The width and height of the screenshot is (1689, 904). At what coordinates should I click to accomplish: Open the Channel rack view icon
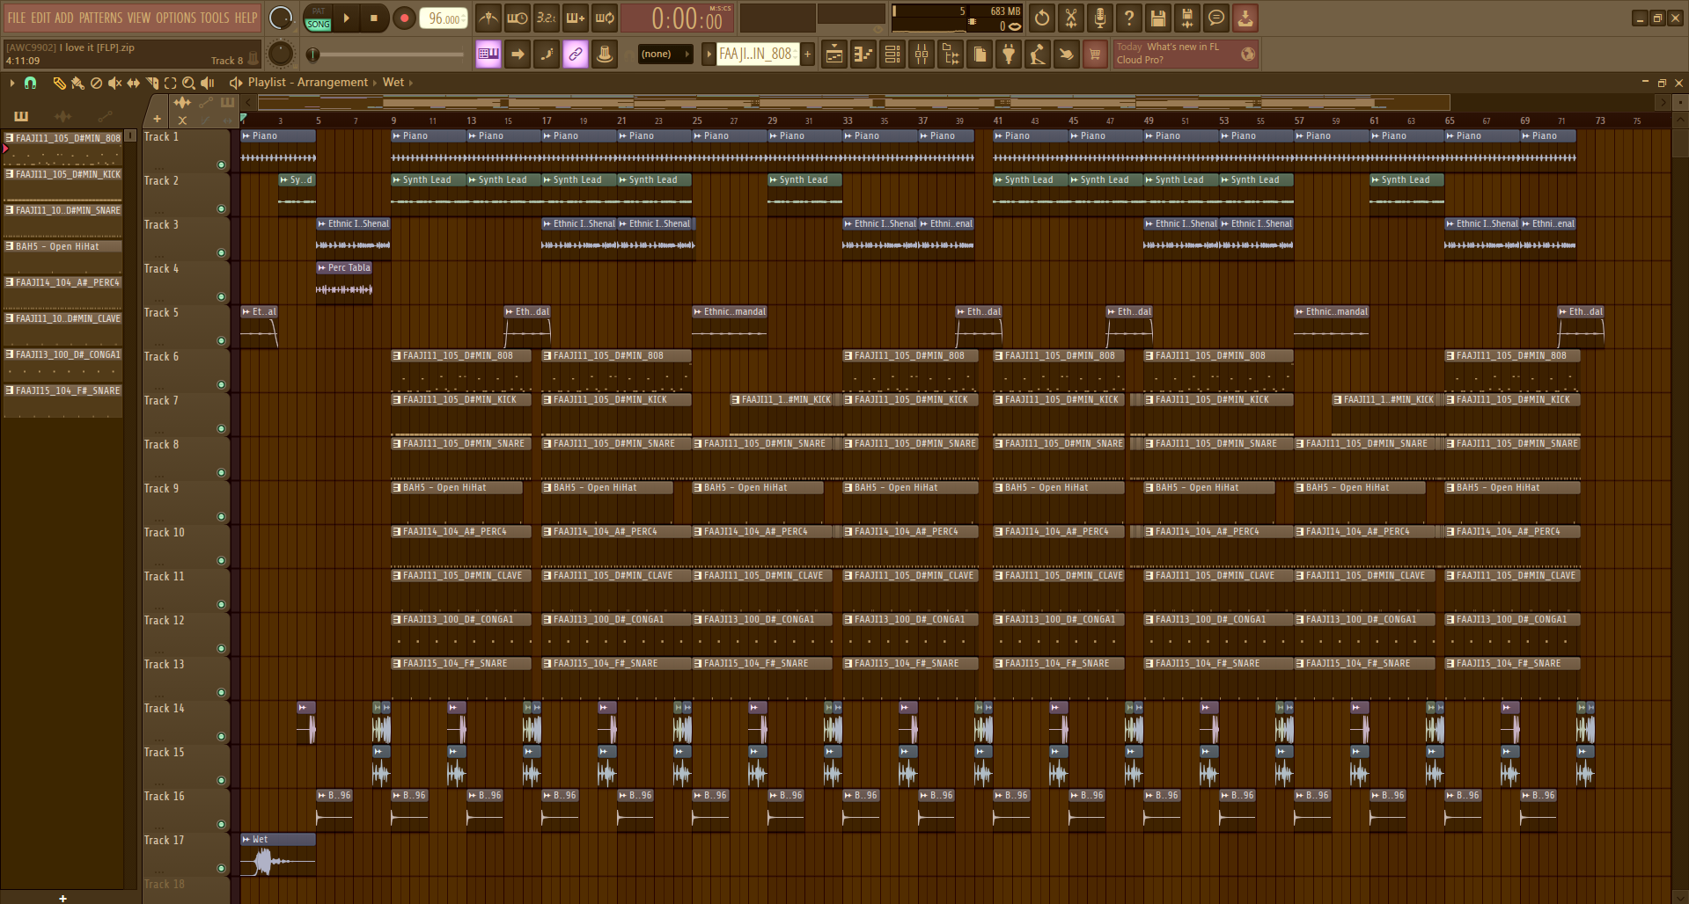point(892,55)
